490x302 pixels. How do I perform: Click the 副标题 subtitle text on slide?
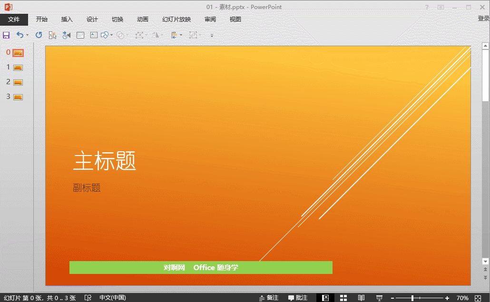pyautogui.click(x=87, y=188)
